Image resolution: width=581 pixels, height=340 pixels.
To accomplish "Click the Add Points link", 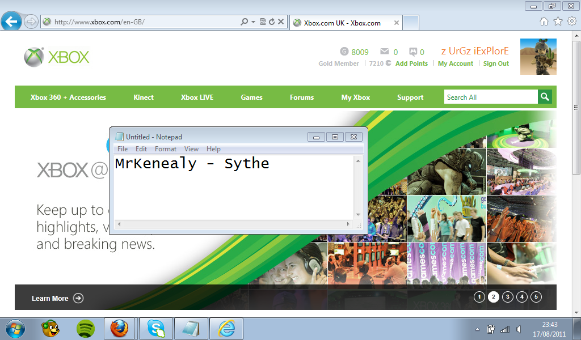I will [x=411, y=63].
